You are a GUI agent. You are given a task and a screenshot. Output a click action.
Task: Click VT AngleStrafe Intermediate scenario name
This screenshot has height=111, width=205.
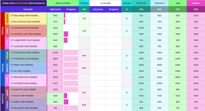(28, 40)
